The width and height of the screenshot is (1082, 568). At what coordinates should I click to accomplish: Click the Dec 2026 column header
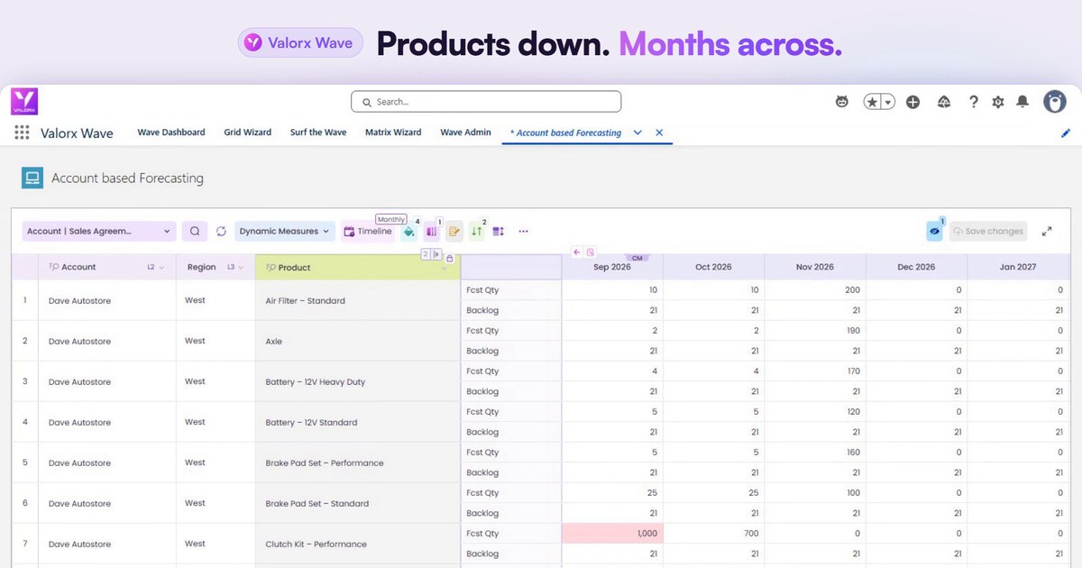[x=916, y=267]
